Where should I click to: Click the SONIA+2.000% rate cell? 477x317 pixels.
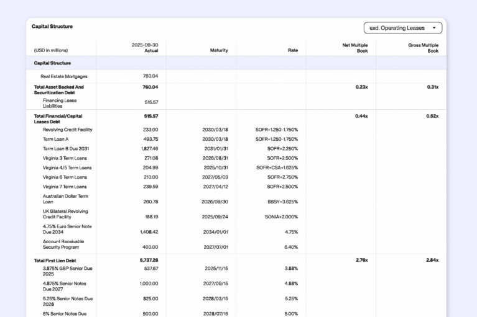tap(281, 217)
